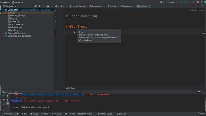
Task: Switch to the Functions.py editor tab
Action: point(97,6)
